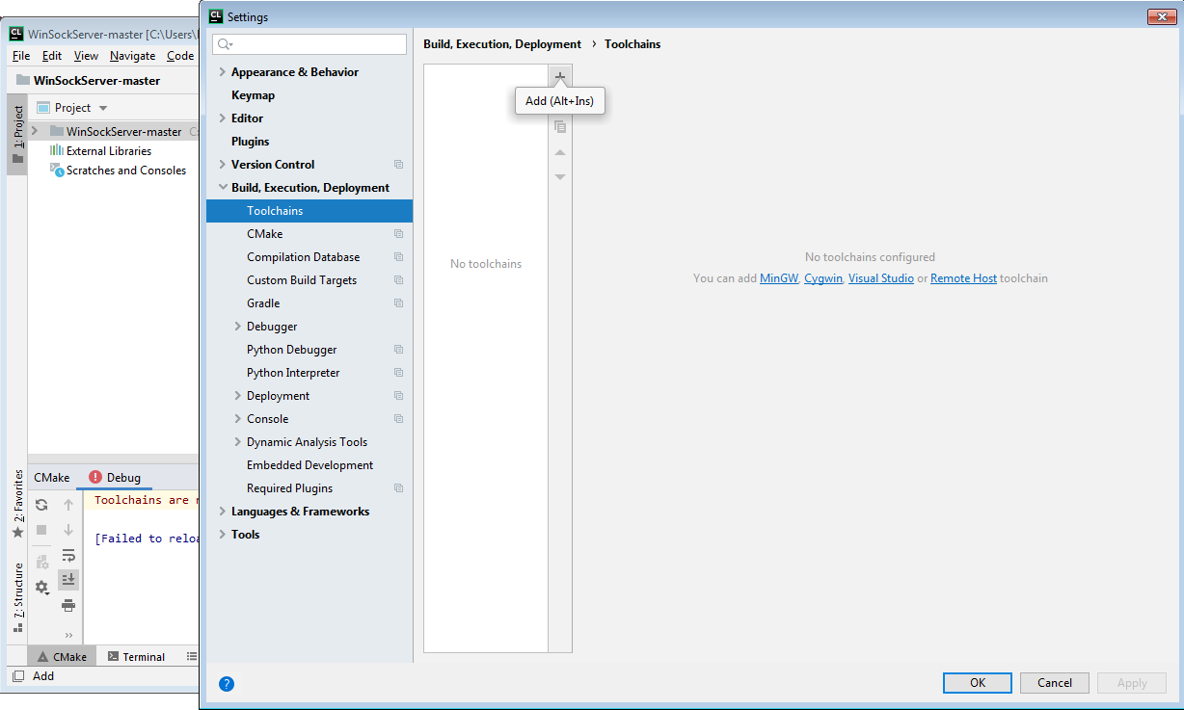The height and width of the screenshot is (710, 1184).
Task: Expand WinSockServer-master folder in project tree
Action: coord(35,131)
